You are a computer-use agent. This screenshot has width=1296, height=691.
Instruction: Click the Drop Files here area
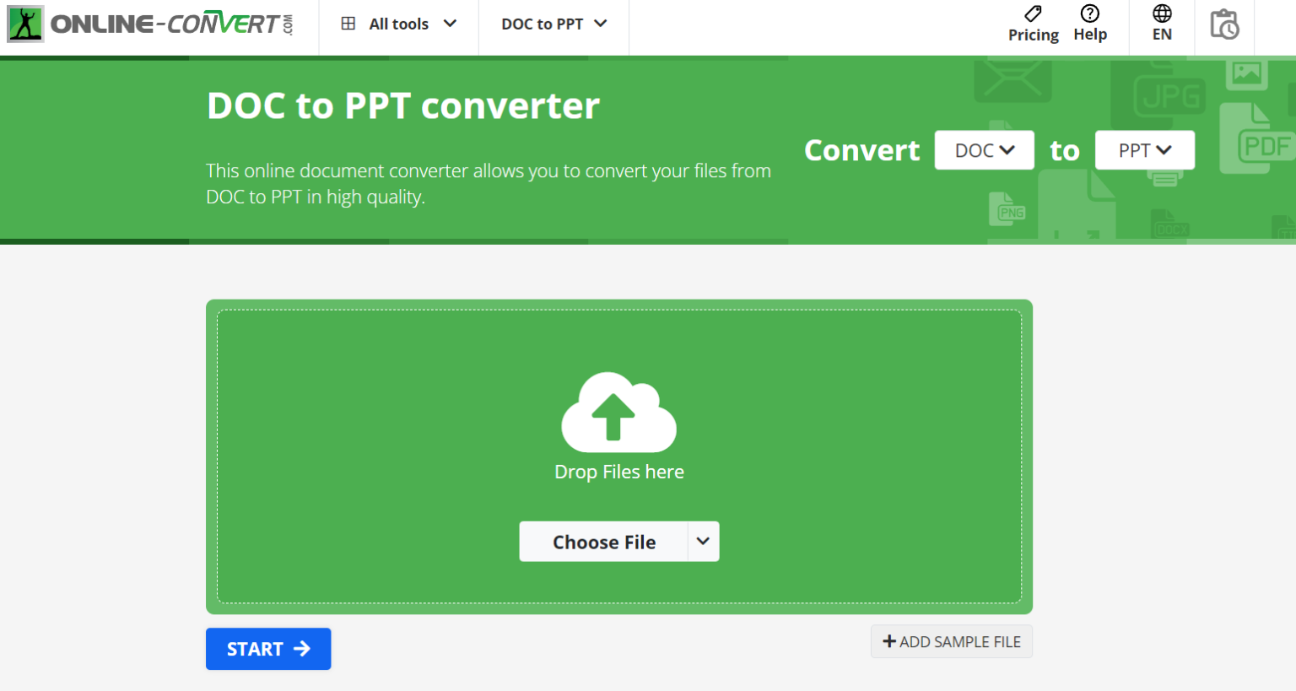click(619, 472)
